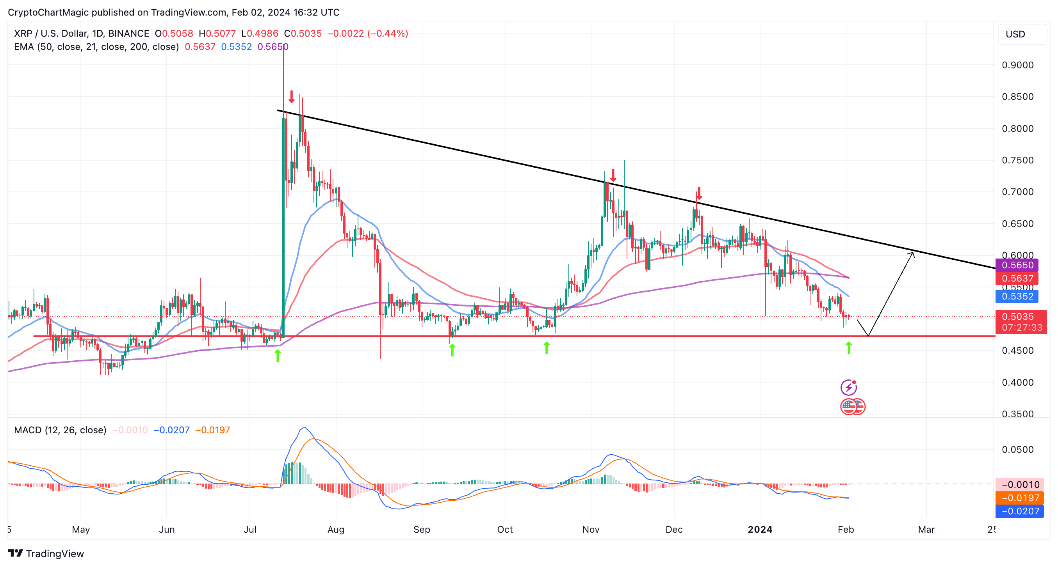Screen dimensions: 1058x567
Task: Click the -0.0010 MACD histogram value label
Action: 1020,485
